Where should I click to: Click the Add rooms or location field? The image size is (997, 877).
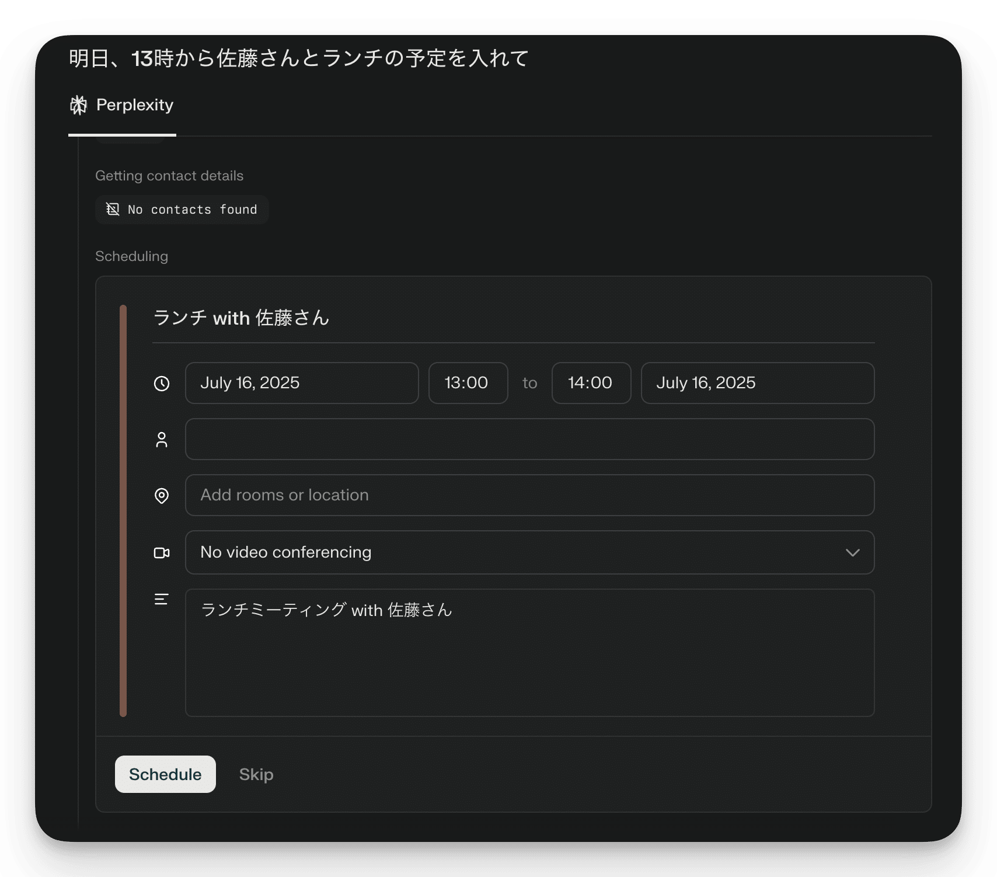tap(529, 495)
